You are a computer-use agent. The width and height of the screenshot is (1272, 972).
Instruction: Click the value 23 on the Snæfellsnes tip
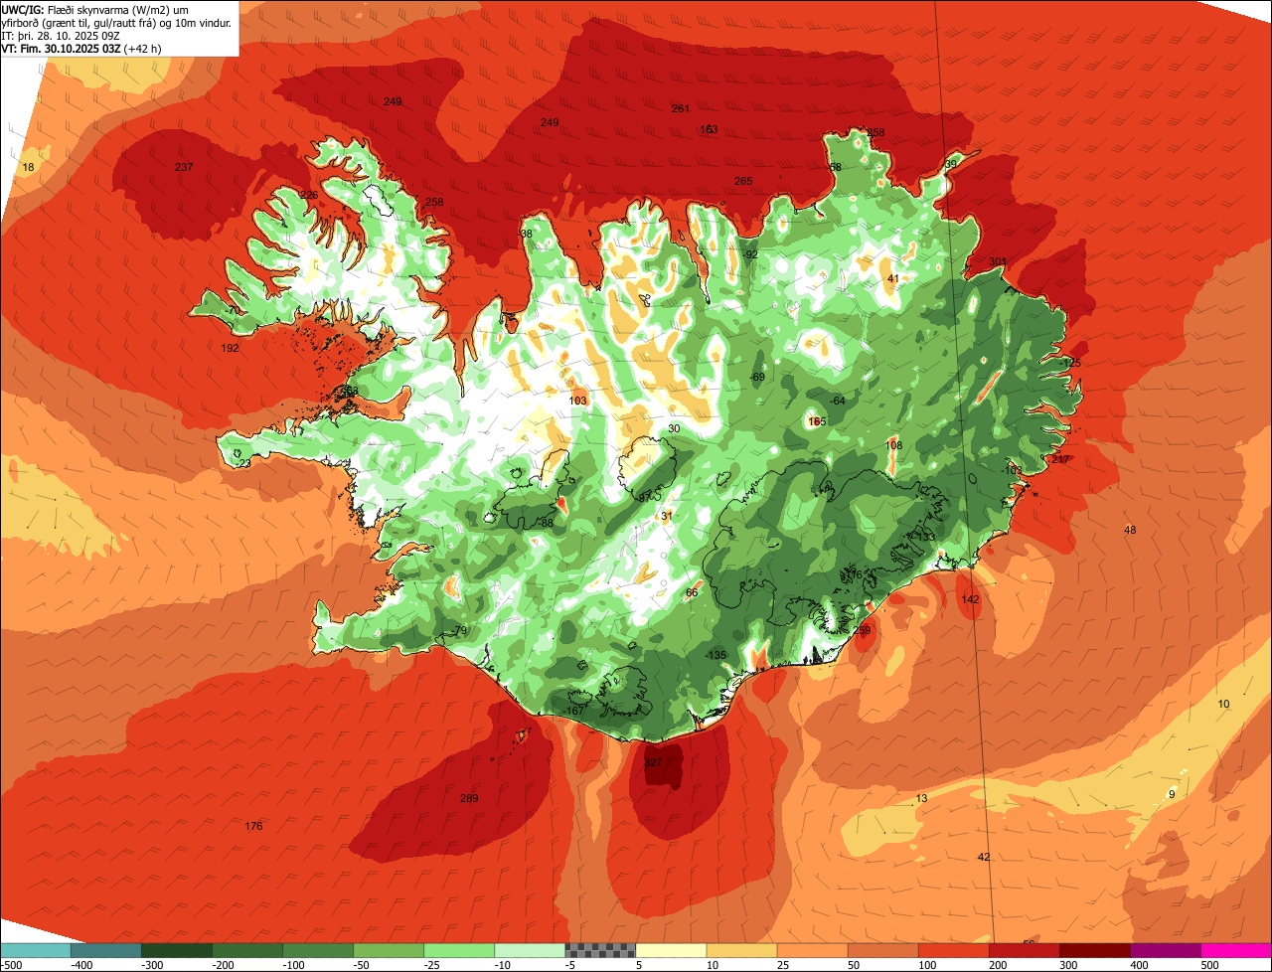[x=244, y=463]
